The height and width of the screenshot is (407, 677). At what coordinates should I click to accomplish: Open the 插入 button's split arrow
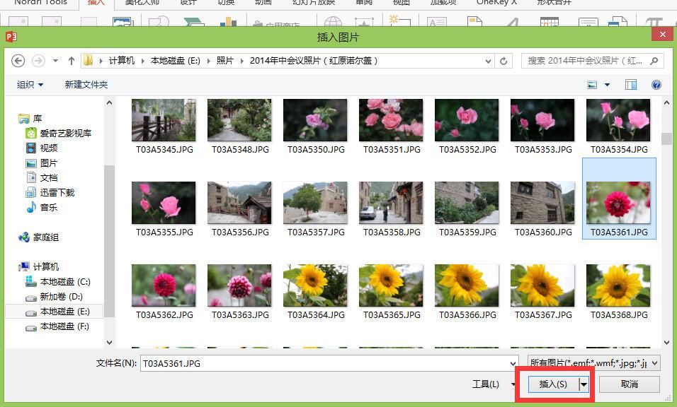[584, 384]
